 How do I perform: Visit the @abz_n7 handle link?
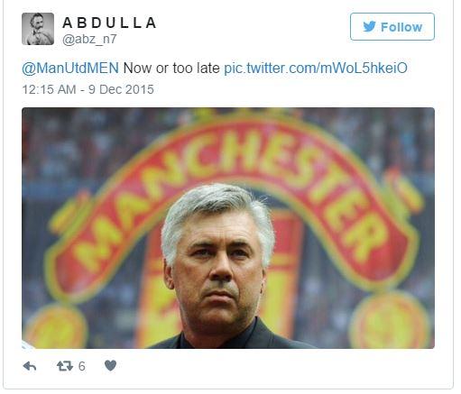click(89, 39)
